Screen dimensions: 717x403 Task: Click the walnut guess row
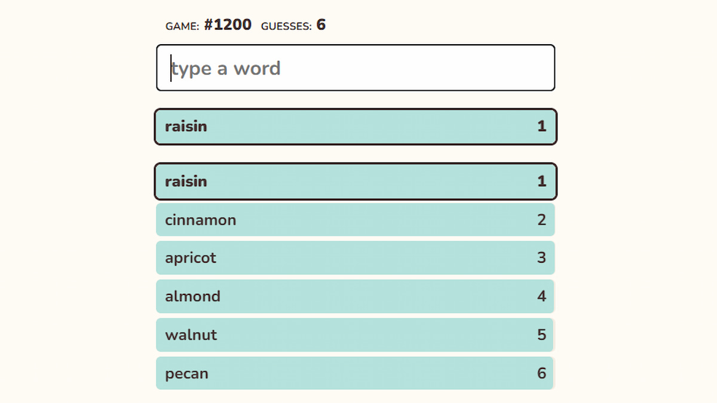(356, 335)
